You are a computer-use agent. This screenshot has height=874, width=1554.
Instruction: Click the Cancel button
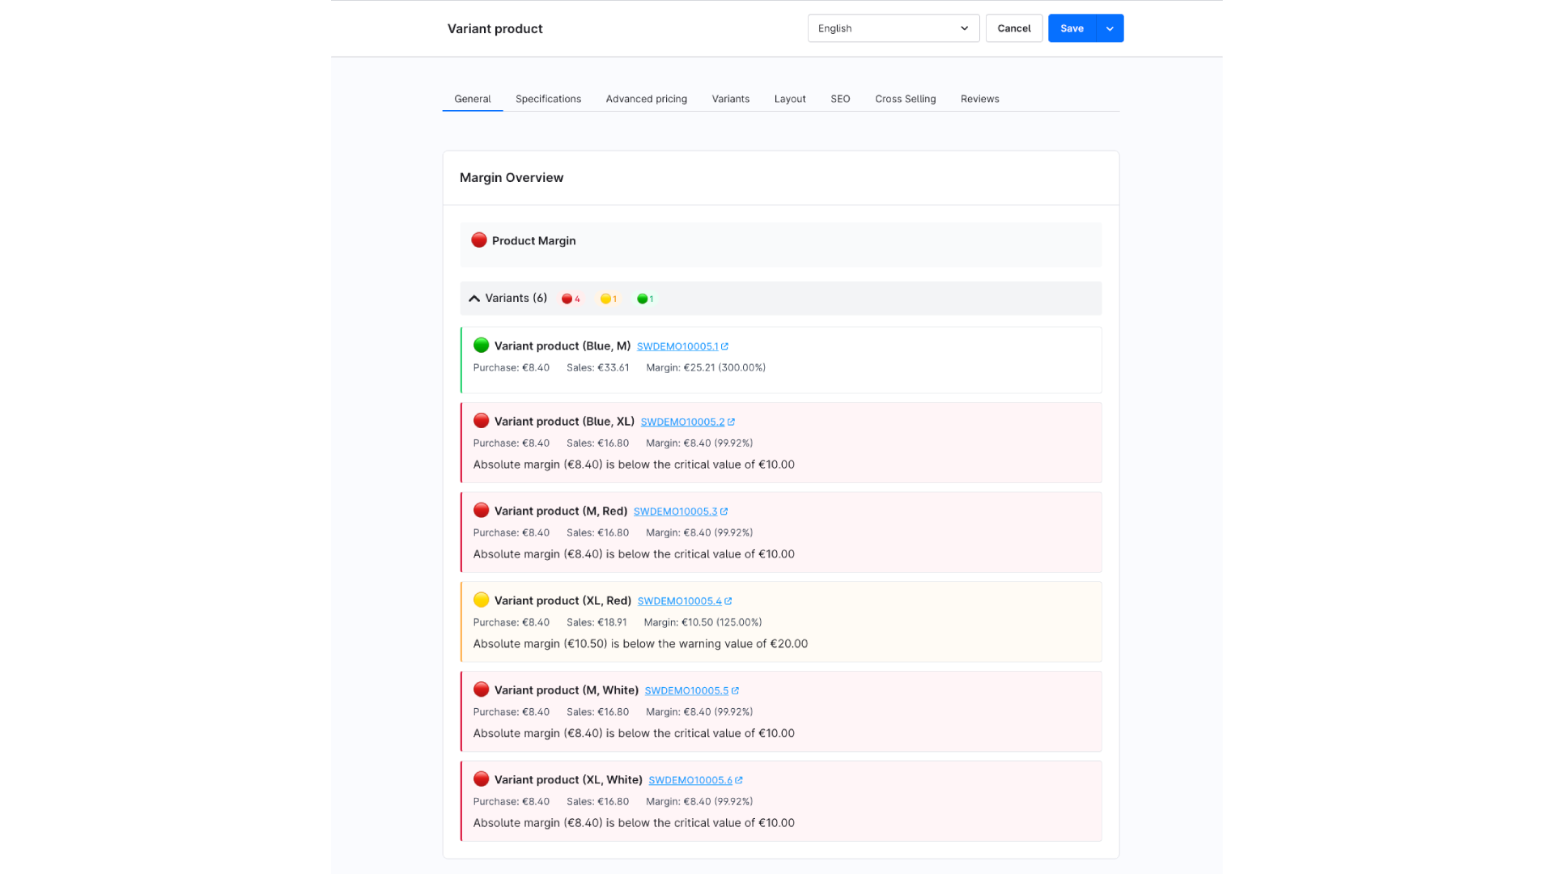coord(1013,28)
